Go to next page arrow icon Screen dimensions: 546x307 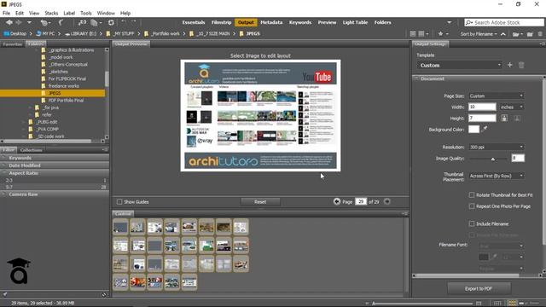[x=386, y=201]
